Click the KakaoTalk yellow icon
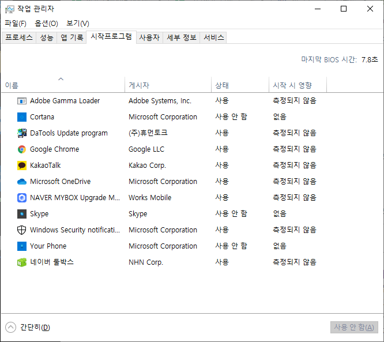 pos(22,166)
